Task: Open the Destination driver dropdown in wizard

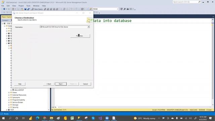Action: tap(88, 27)
